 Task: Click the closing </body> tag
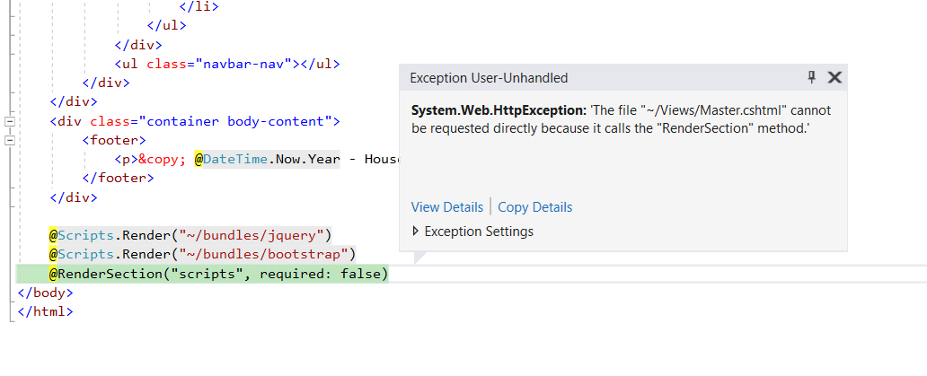pos(46,293)
